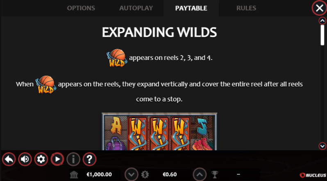Click the vertical scrollbar thumb
Viewport: 327px width, 181px height.
click(x=322, y=35)
